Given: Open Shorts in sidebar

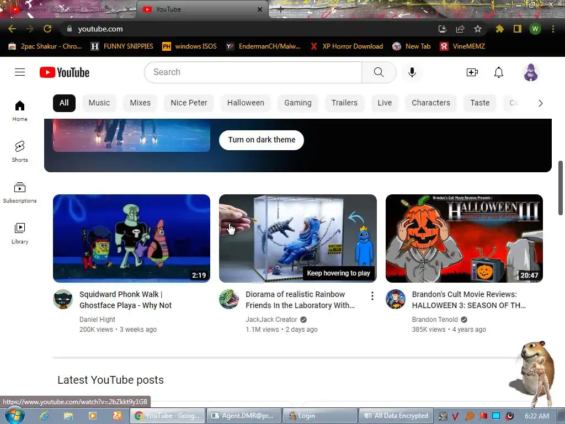Looking at the screenshot, I should point(20,151).
